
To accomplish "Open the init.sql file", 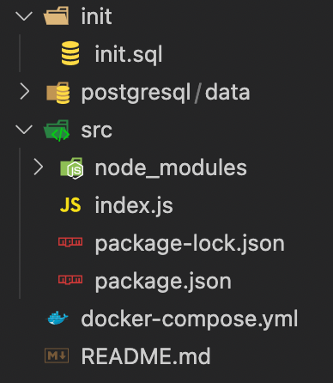I will tap(129, 54).
